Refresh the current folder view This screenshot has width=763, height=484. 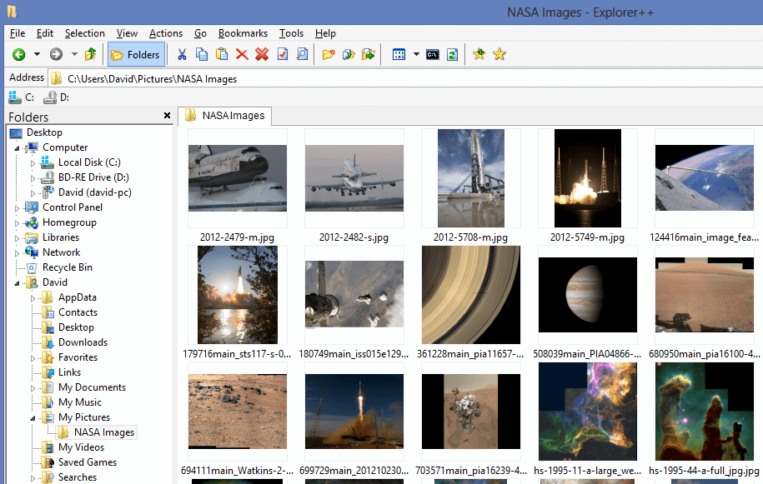coord(453,54)
